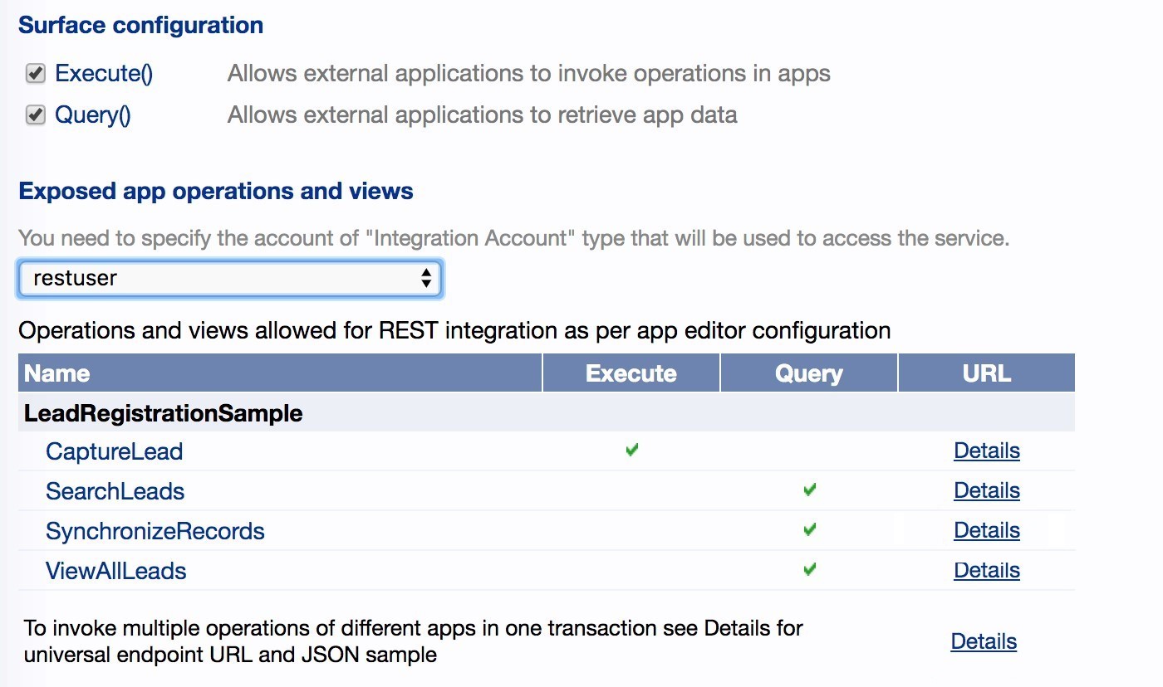Toggle the Execute() checkbox off and on

tap(34, 73)
